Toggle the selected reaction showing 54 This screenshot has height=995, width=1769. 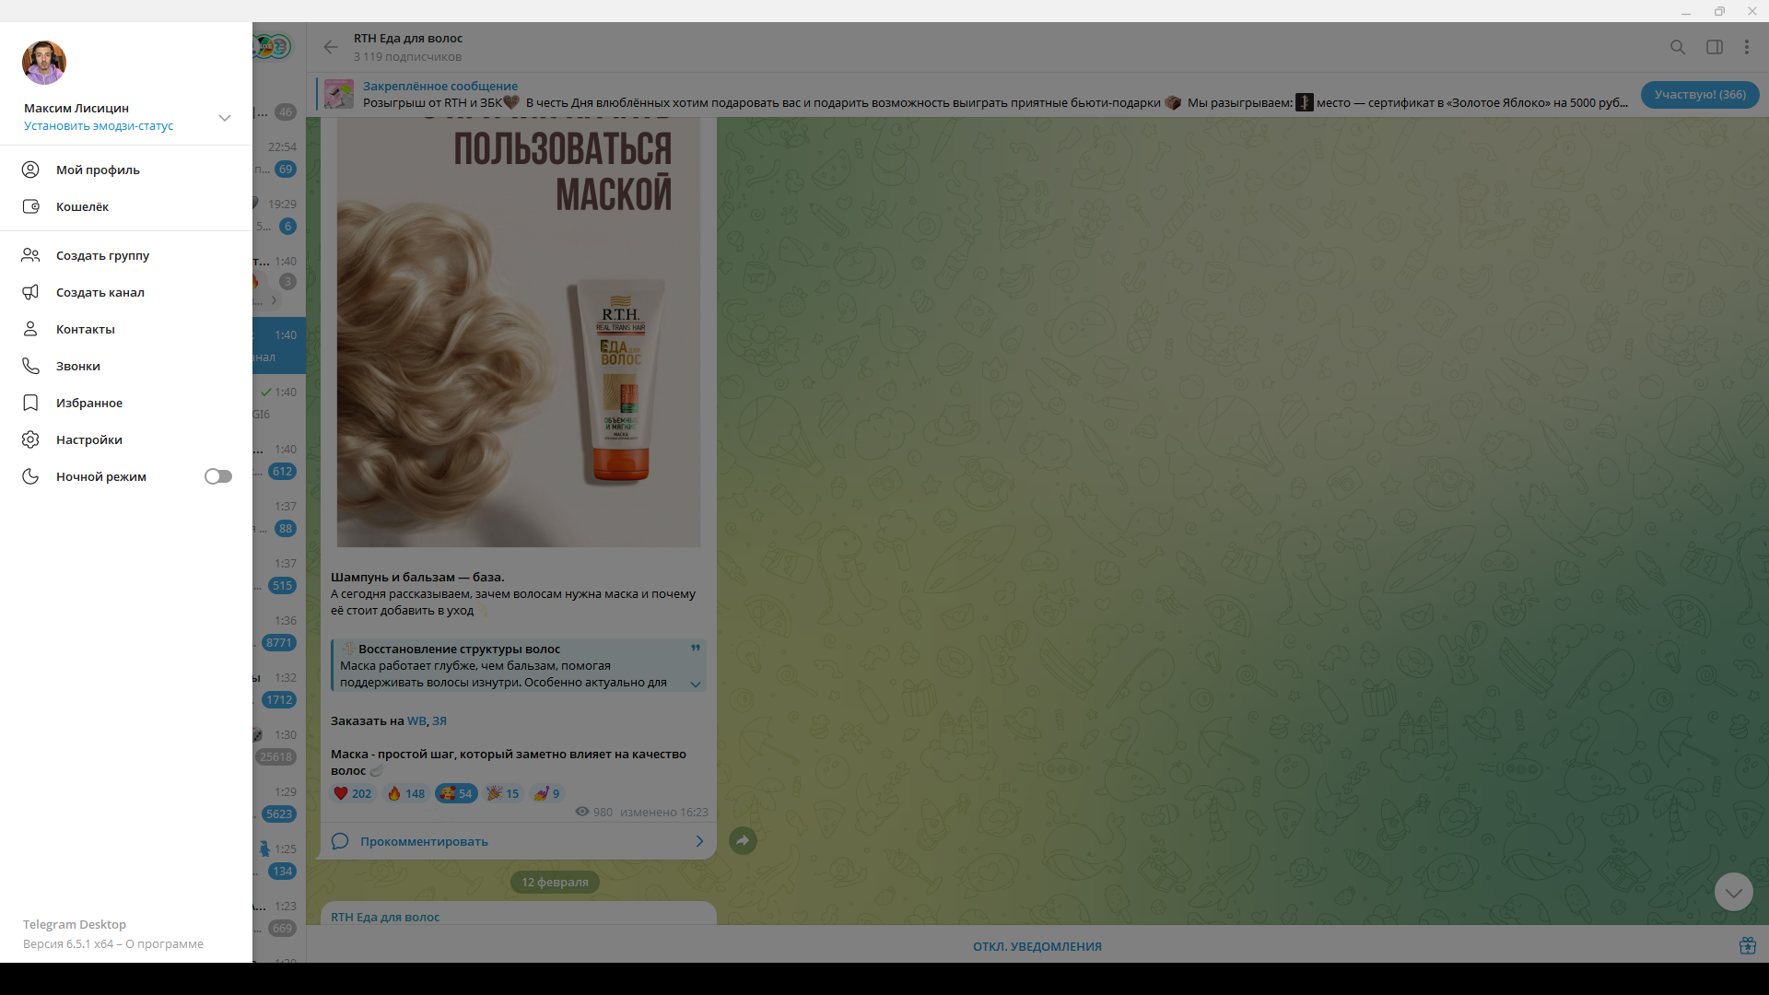point(456,793)
